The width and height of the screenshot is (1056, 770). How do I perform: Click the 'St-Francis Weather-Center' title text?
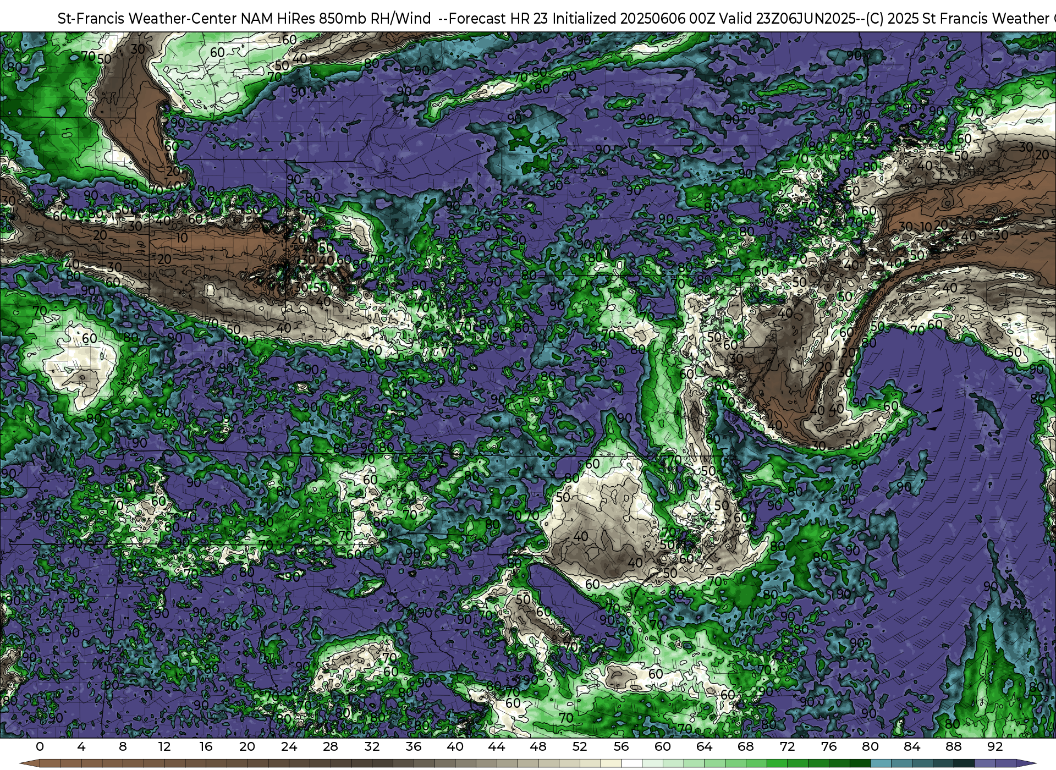pos(147,19)
